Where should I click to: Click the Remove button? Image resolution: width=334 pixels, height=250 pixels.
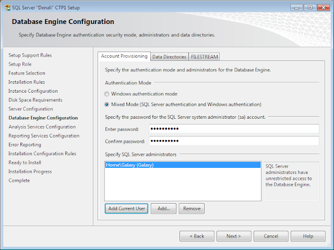(x=192, y=208)
